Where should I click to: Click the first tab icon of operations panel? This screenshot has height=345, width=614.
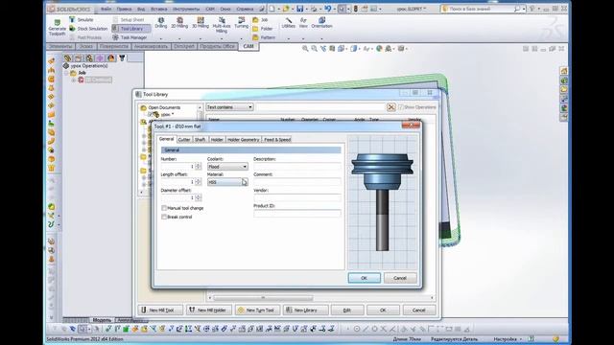[68, 57]
